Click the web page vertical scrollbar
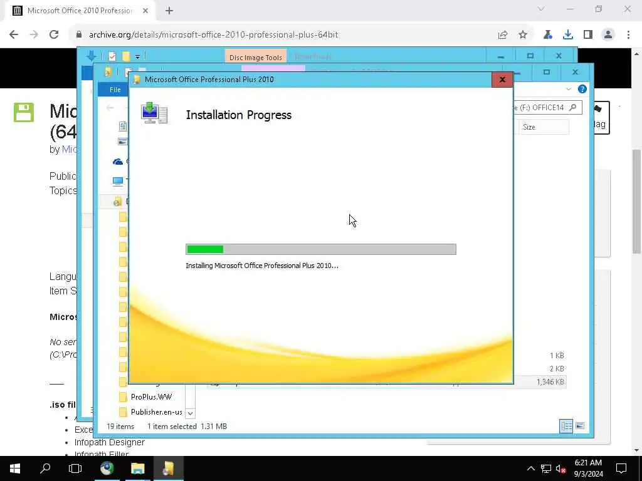Viewport: 642px width, 481px height. tap(636, 201)
